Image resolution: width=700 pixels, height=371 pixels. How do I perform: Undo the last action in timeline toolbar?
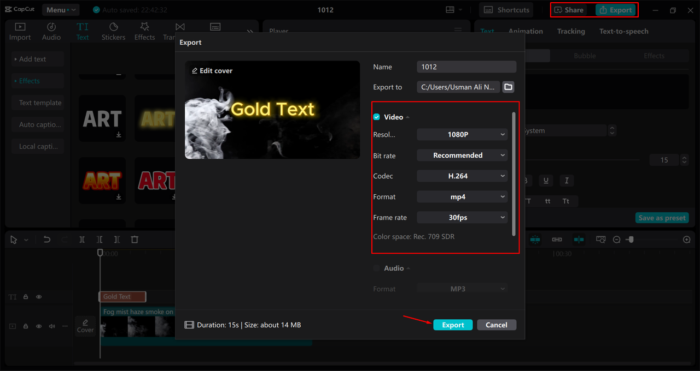(46, 240)
